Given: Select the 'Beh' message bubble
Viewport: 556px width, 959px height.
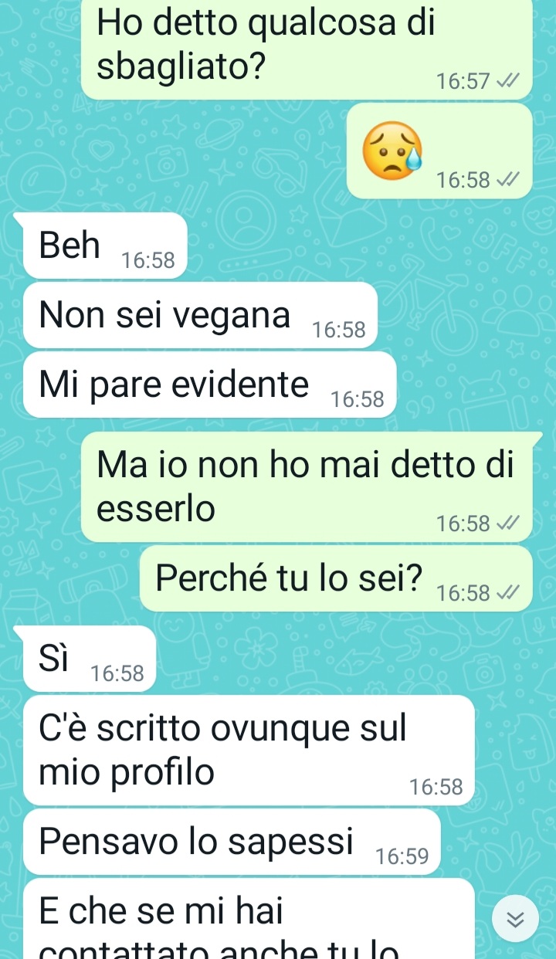Looking at the screenshot, I should click(x=106, y=246).
